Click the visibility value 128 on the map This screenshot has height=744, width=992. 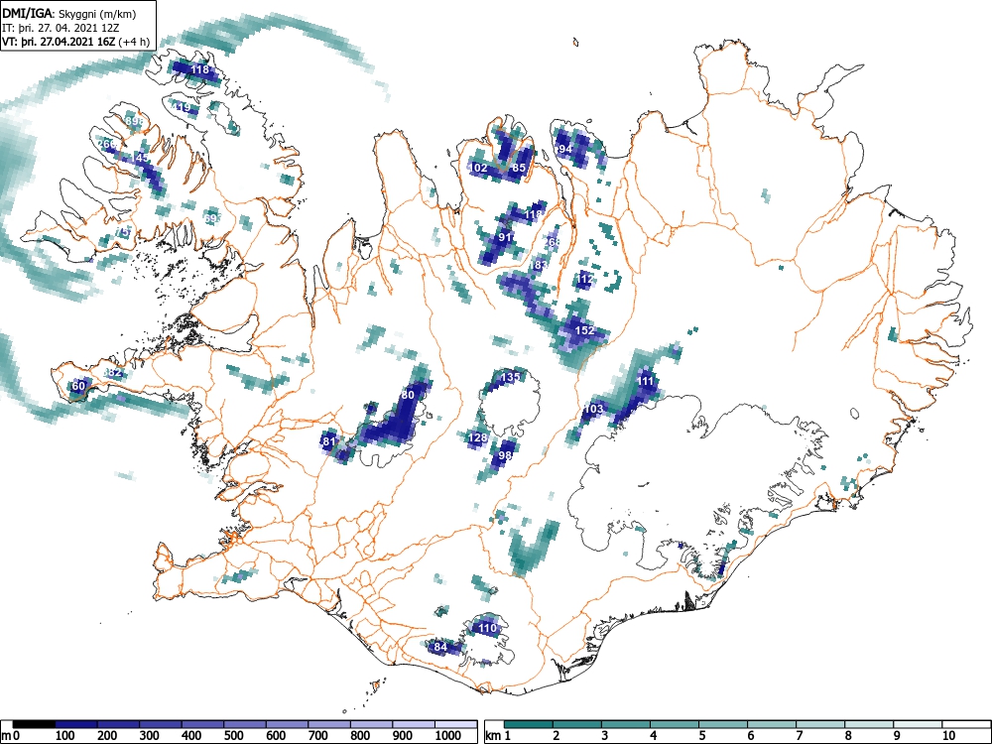pos(478,437)
